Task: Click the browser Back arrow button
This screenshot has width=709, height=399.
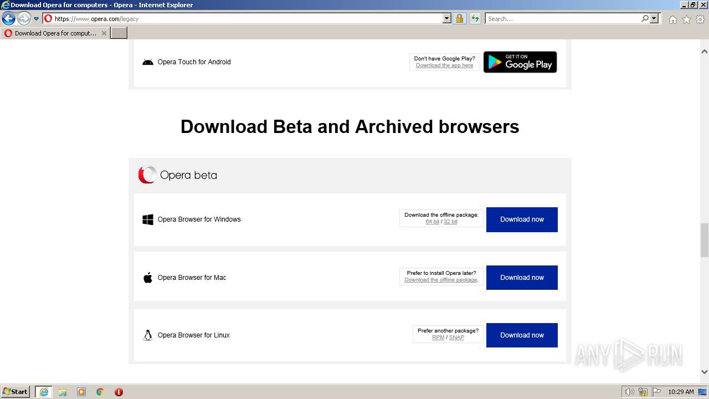Action: pos(8,19)
